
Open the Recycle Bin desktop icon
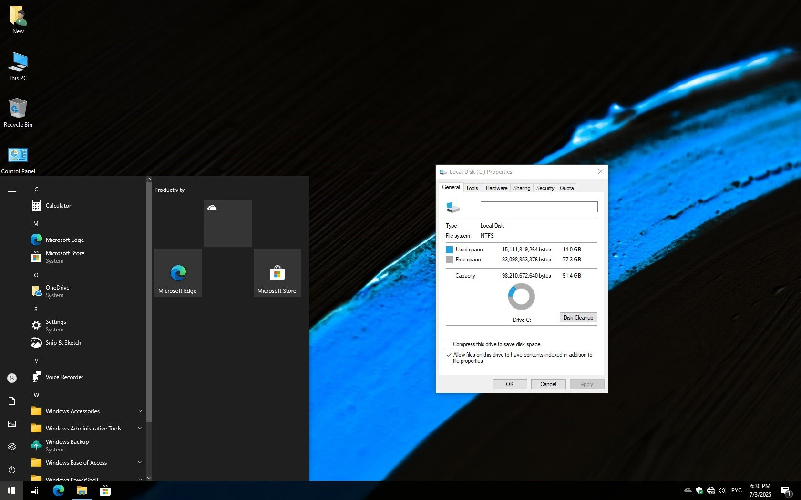coord(18,113)
